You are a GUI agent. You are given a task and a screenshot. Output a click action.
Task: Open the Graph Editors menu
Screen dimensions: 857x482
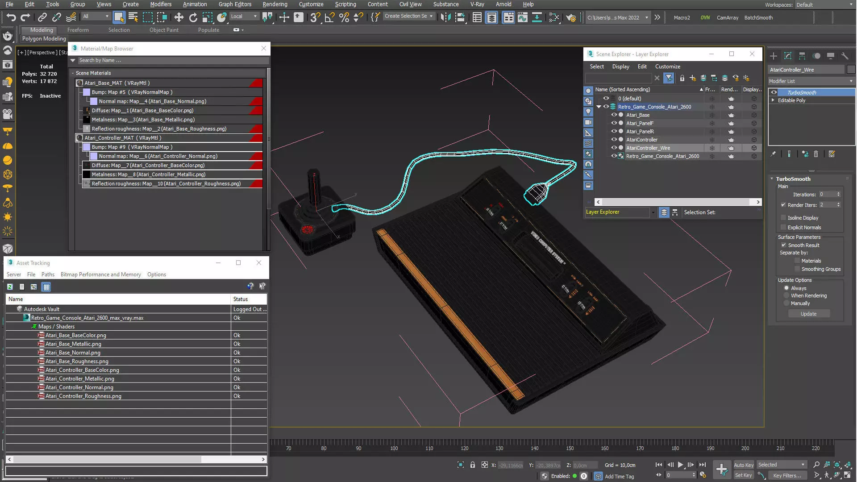click(x=235, y=4)
